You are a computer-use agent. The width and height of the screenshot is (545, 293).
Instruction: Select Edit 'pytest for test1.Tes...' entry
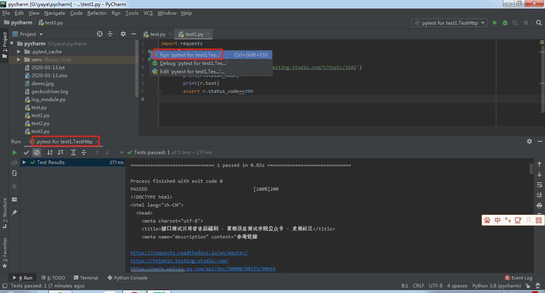click(x=211, y=72)
